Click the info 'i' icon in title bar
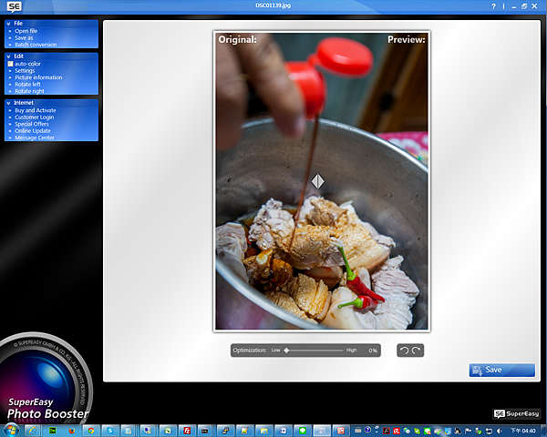 (503, 6)
